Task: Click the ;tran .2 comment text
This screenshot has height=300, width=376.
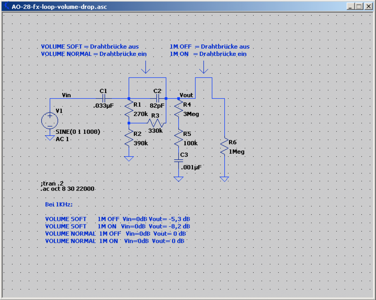Action: tap(52, 183)
